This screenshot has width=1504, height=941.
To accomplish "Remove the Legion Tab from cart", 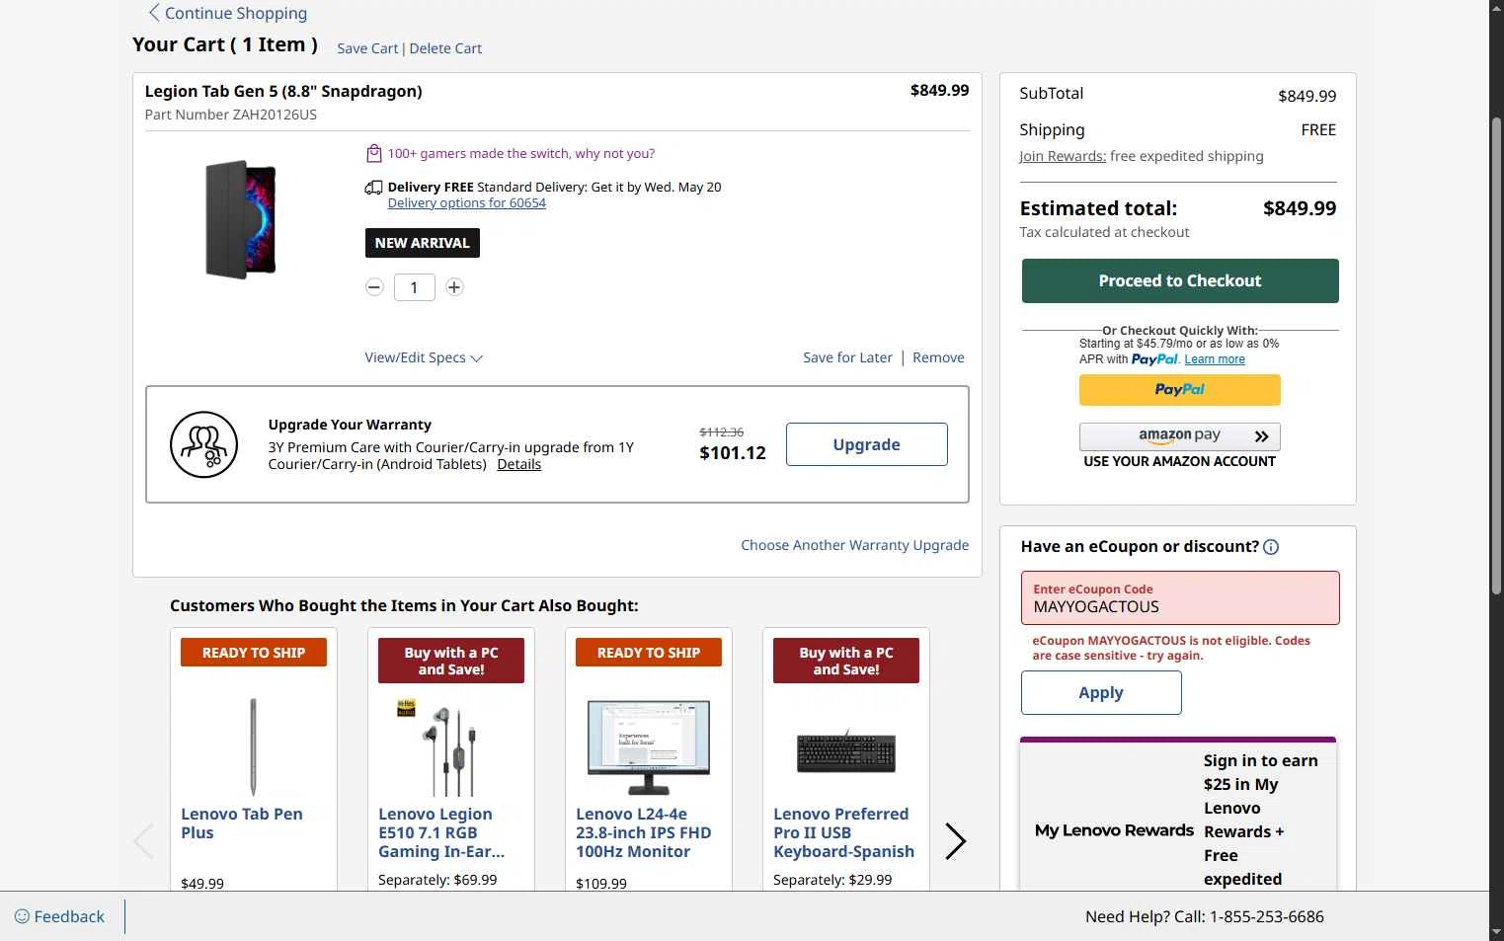I will point(938,357).
